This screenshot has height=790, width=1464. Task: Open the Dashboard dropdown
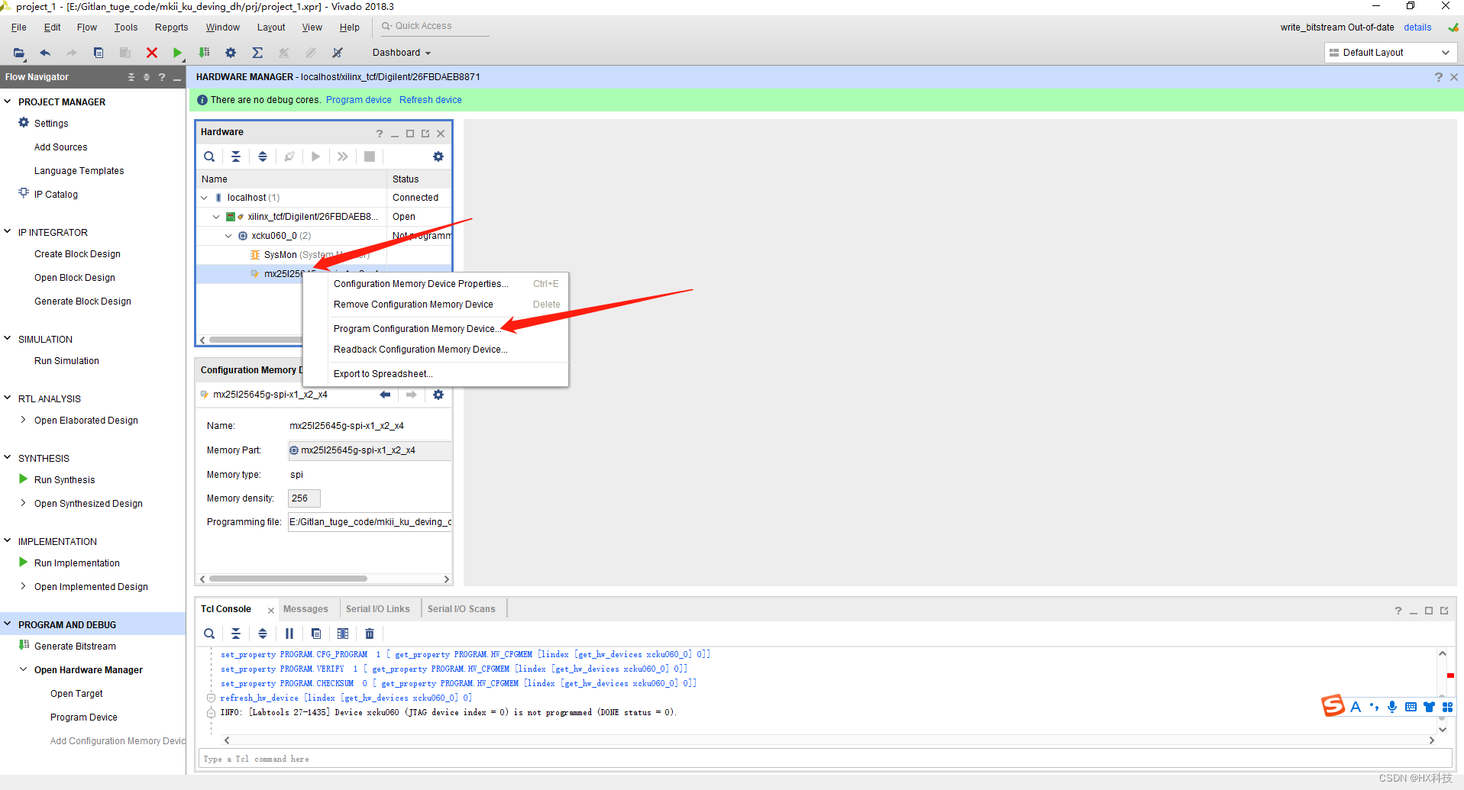[x=402, y=53]
